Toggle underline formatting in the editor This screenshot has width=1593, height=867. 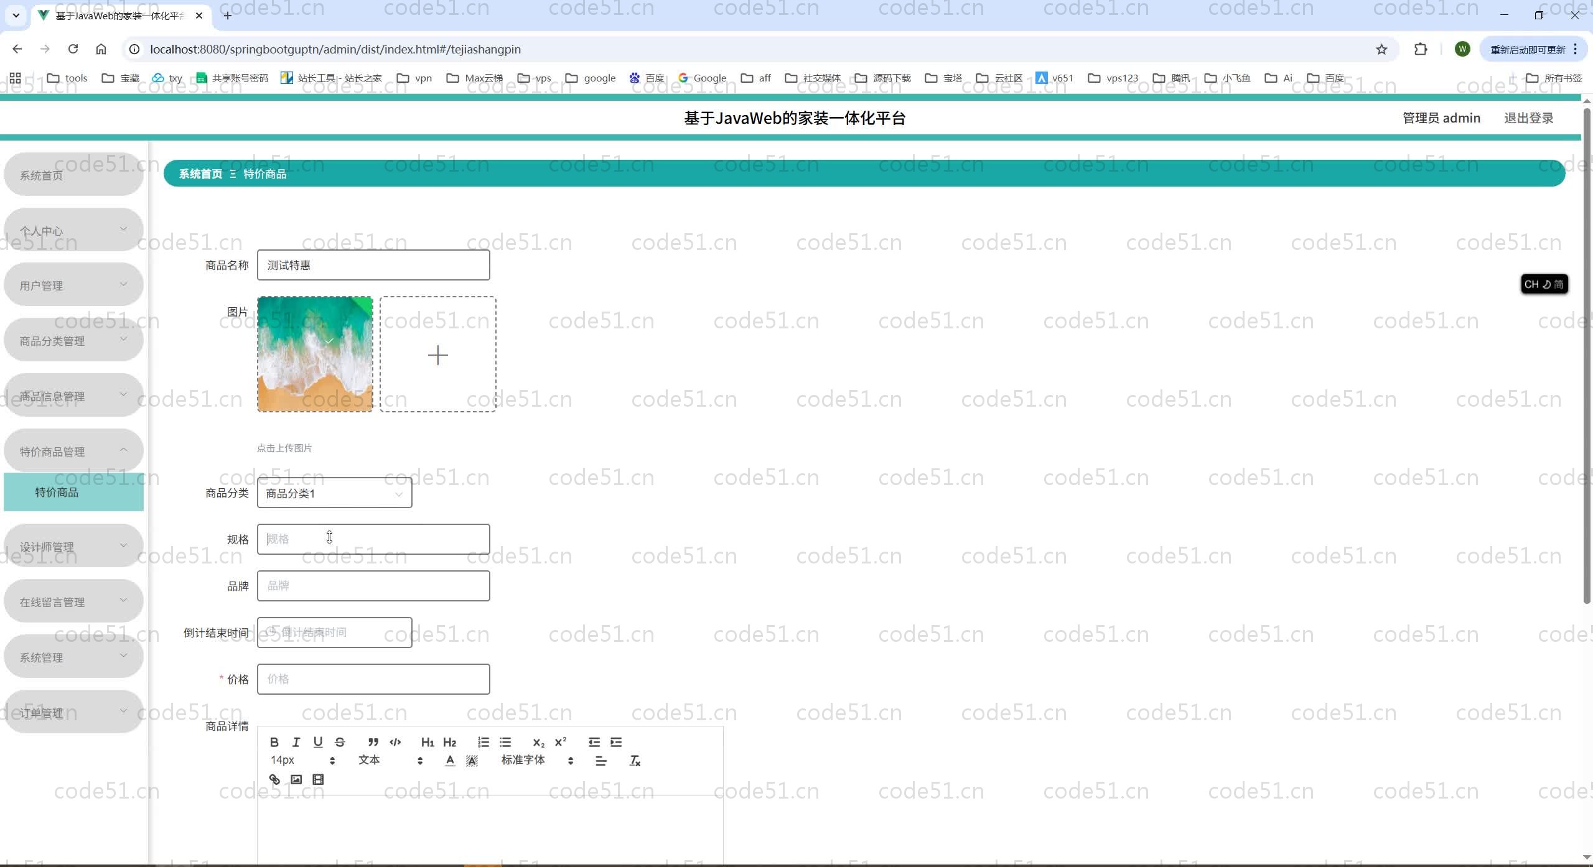(x=318, y=742)
